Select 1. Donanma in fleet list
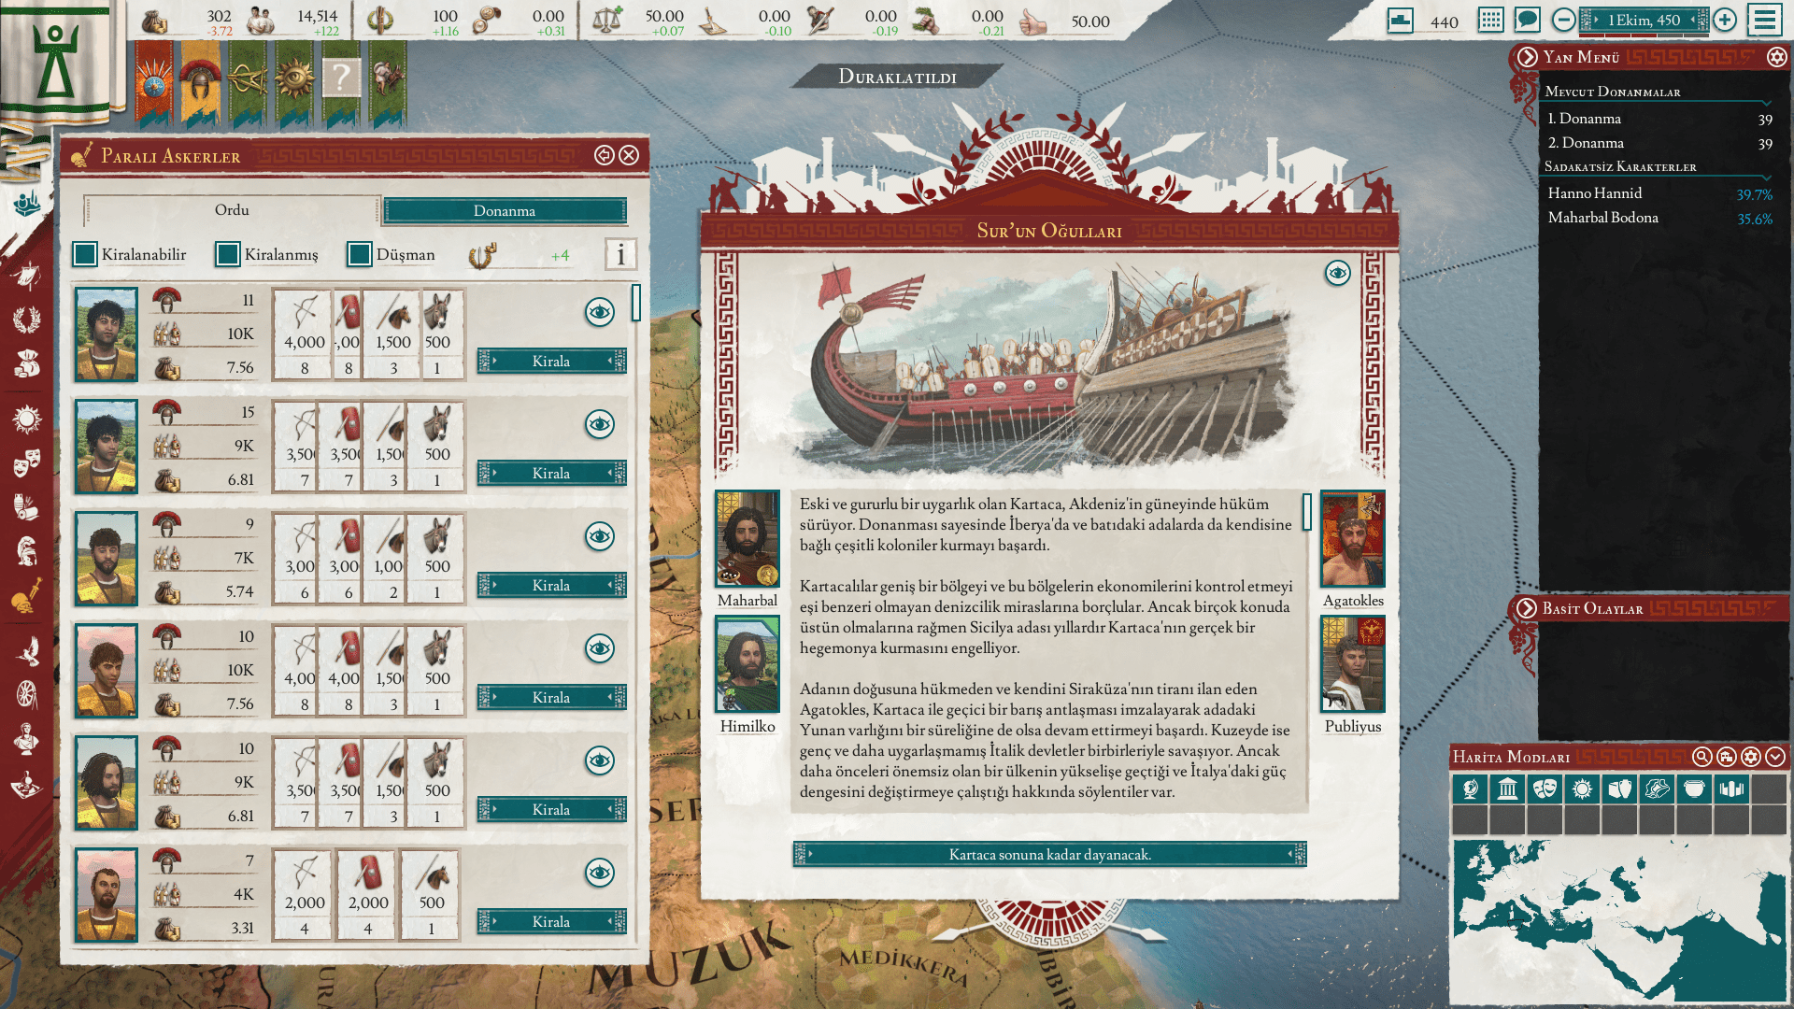Screen dimensions: 1794x1009 1659,119
